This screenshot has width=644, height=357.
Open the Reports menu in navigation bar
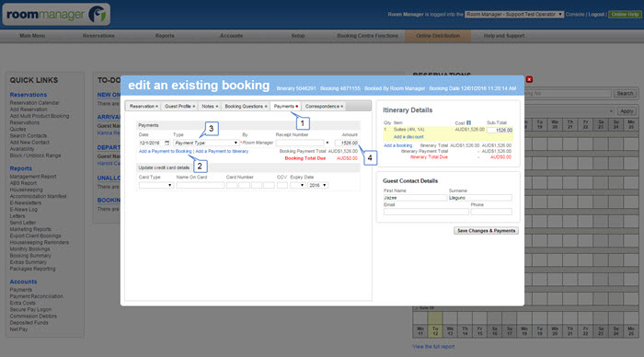click(x=165, y=36)
